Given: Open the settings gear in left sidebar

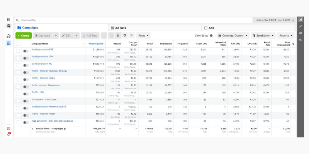Looking at the screenshot, I should 8,129.
